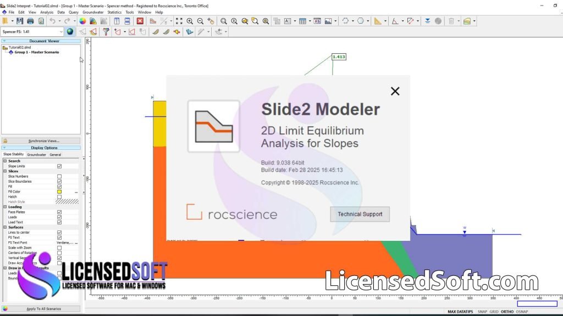Screen dimensions: 563x316
Task: Open the Analysis menu
Action: click(x=47, y=12)
